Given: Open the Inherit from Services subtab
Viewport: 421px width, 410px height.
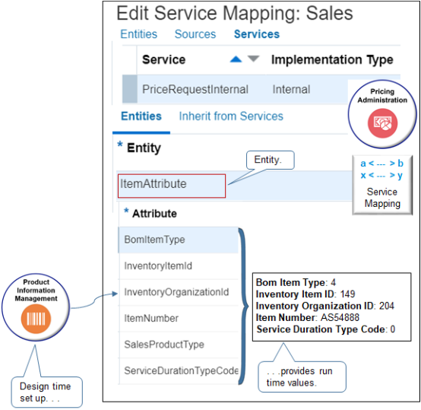Looking at the screenshot, I should click(231, 116).
